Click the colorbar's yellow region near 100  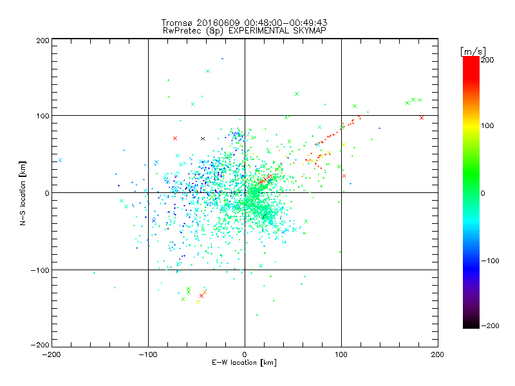tap(471, 125)
